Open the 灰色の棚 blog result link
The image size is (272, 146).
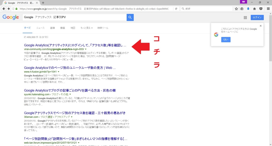pyautogui.click(x=70, y=90)
